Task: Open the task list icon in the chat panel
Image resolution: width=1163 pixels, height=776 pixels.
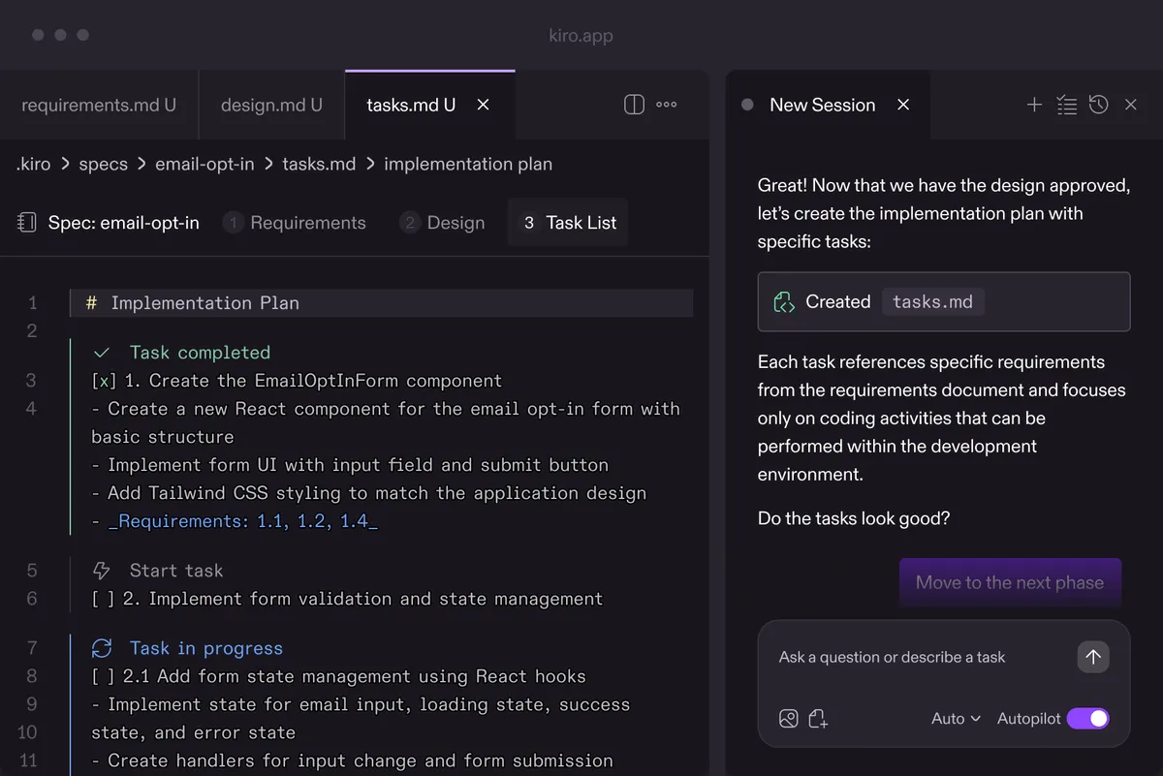Action: 1066,104
